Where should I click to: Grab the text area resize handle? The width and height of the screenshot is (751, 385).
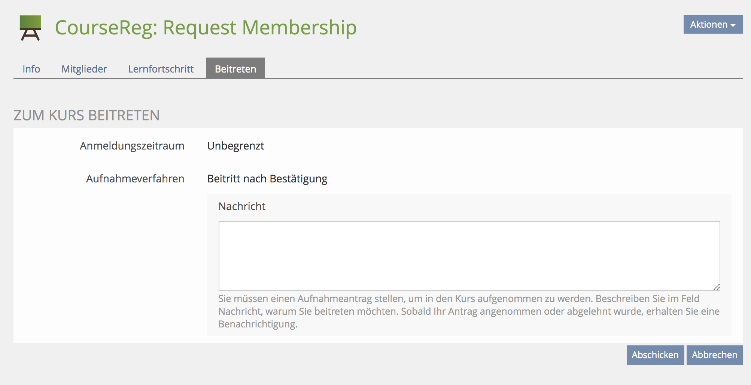[717, 287]
